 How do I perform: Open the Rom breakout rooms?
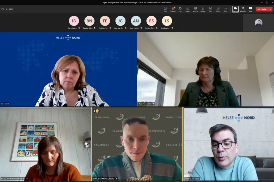click(210, 9)
